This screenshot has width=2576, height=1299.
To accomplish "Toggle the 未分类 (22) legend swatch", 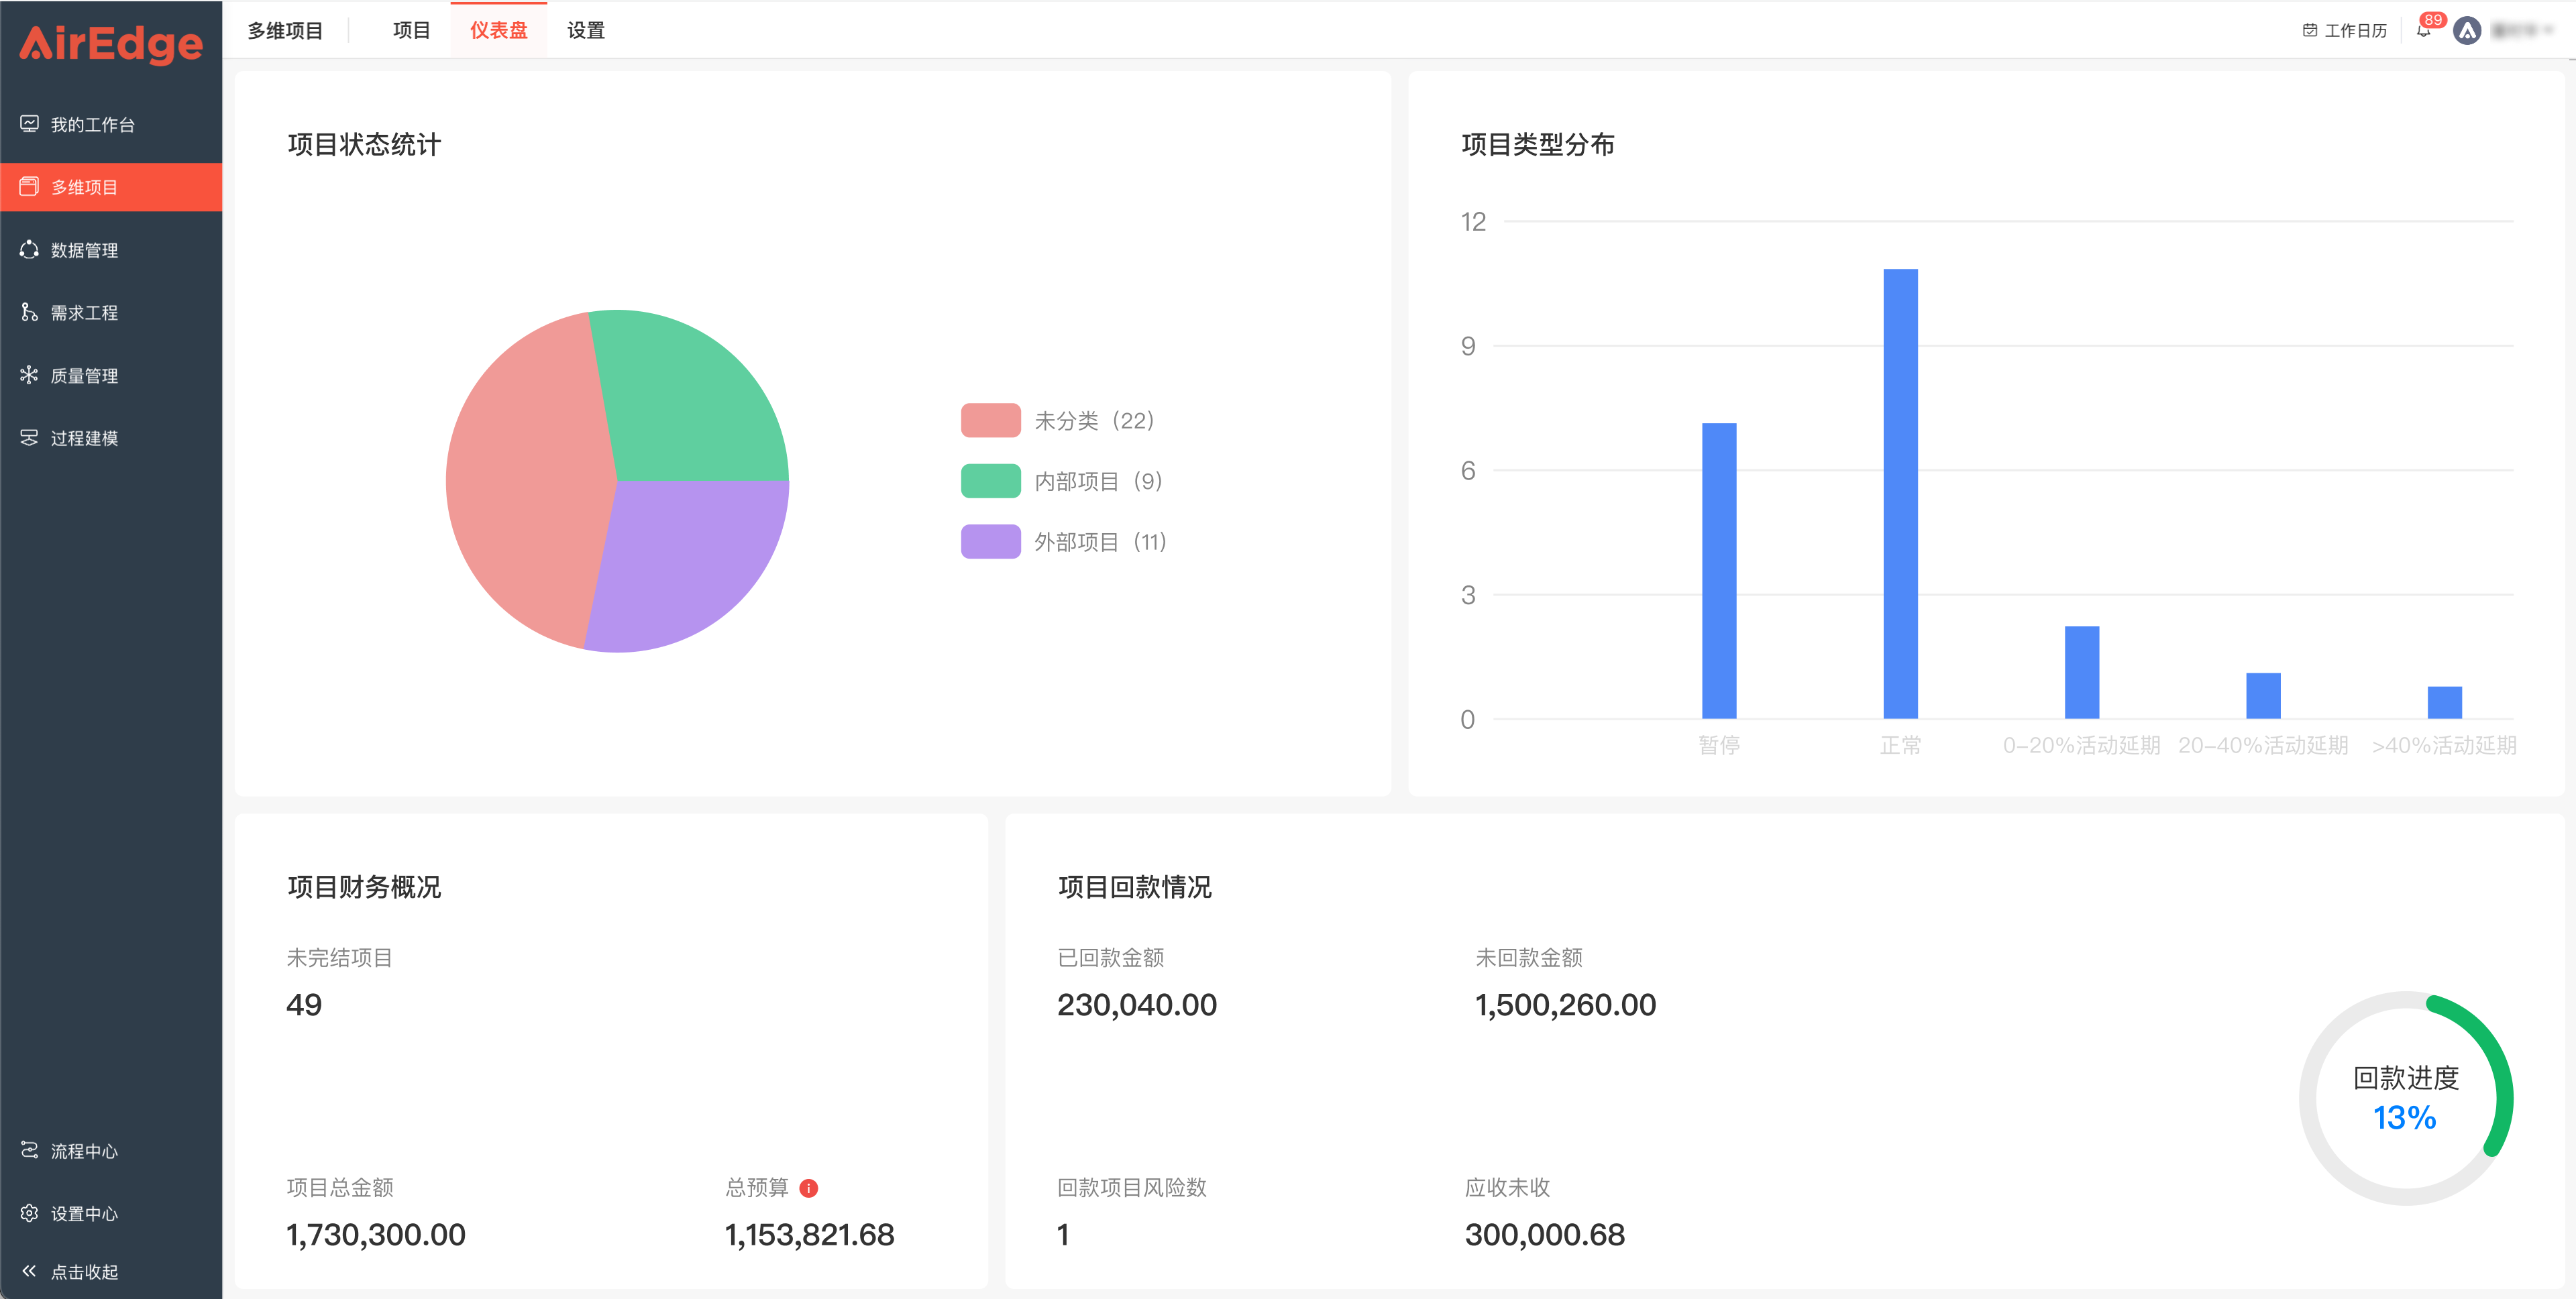I will [x=990, y=421].
